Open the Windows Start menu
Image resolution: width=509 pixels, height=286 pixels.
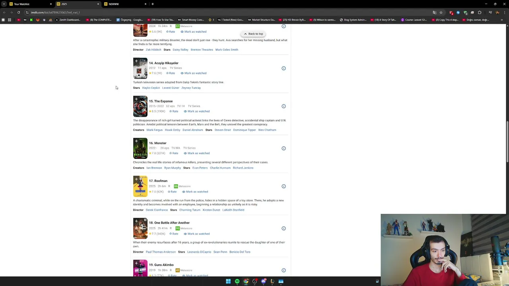click(x=228, y=281)
